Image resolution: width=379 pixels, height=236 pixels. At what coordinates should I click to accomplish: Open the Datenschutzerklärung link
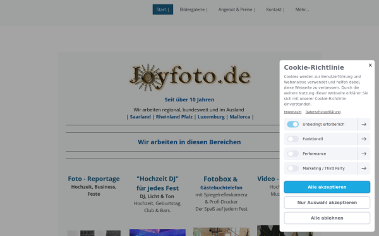[323, 112]
